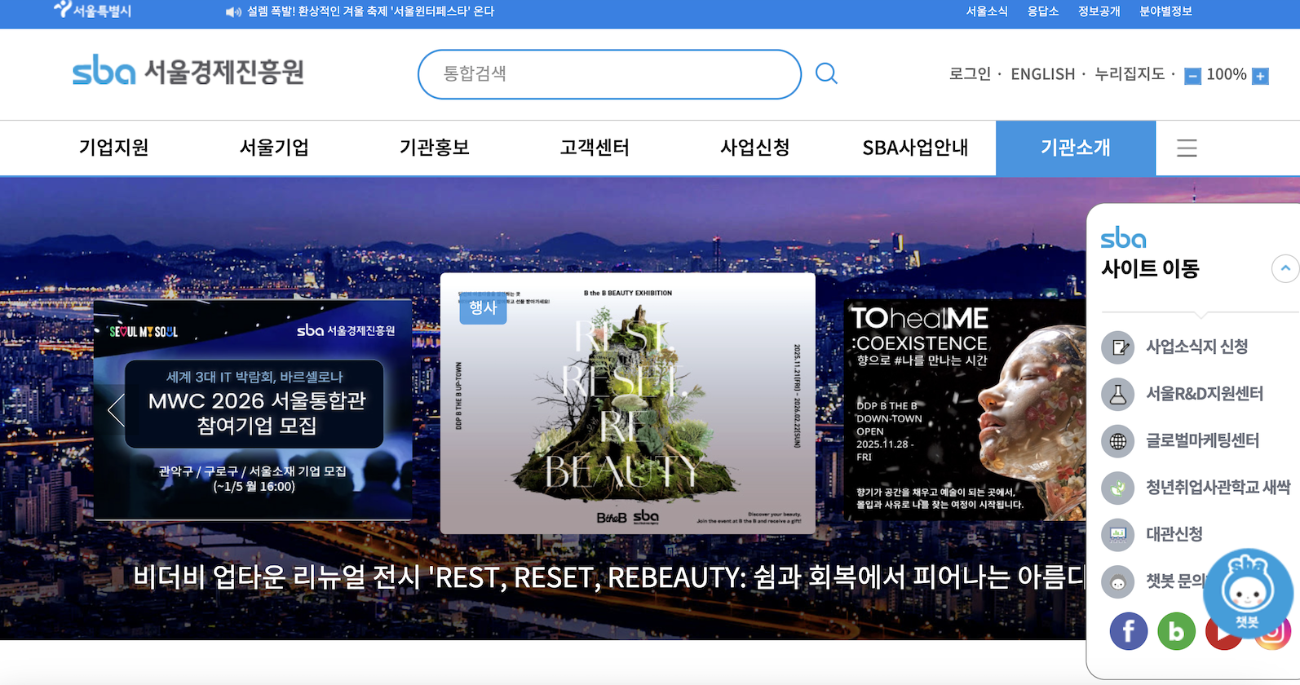1300x685 pixels.
Task: Click the Facebook icon in side panel
Action: 1128,630
